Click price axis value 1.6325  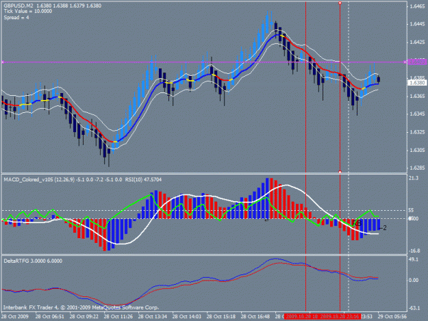pyautogui.click(x=417, y=132)
